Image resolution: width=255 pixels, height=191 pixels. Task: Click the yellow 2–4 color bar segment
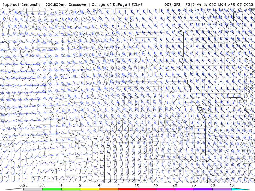[90, 189]
